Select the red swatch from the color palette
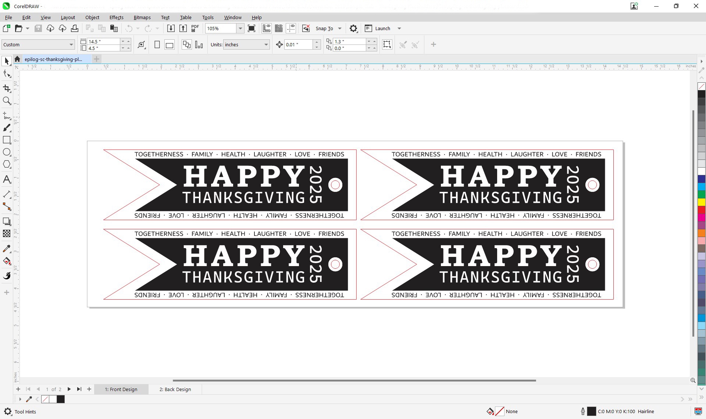The width and height of the screenshot is (706, 419). tap(702, 210)
